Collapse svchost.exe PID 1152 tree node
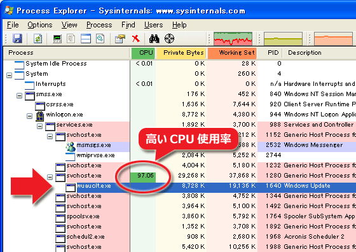356x252 pixels. pos(50,136)
